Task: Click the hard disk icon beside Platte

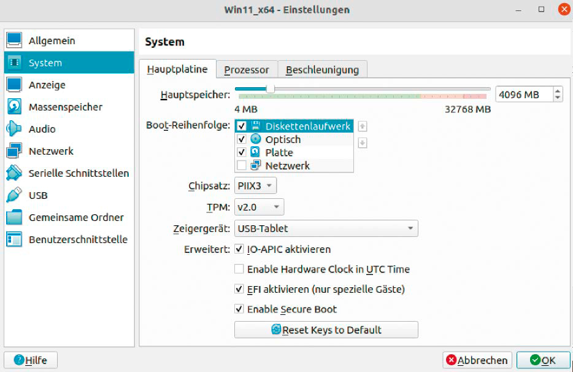Action: pyautogui.click(x=255, y=152)
